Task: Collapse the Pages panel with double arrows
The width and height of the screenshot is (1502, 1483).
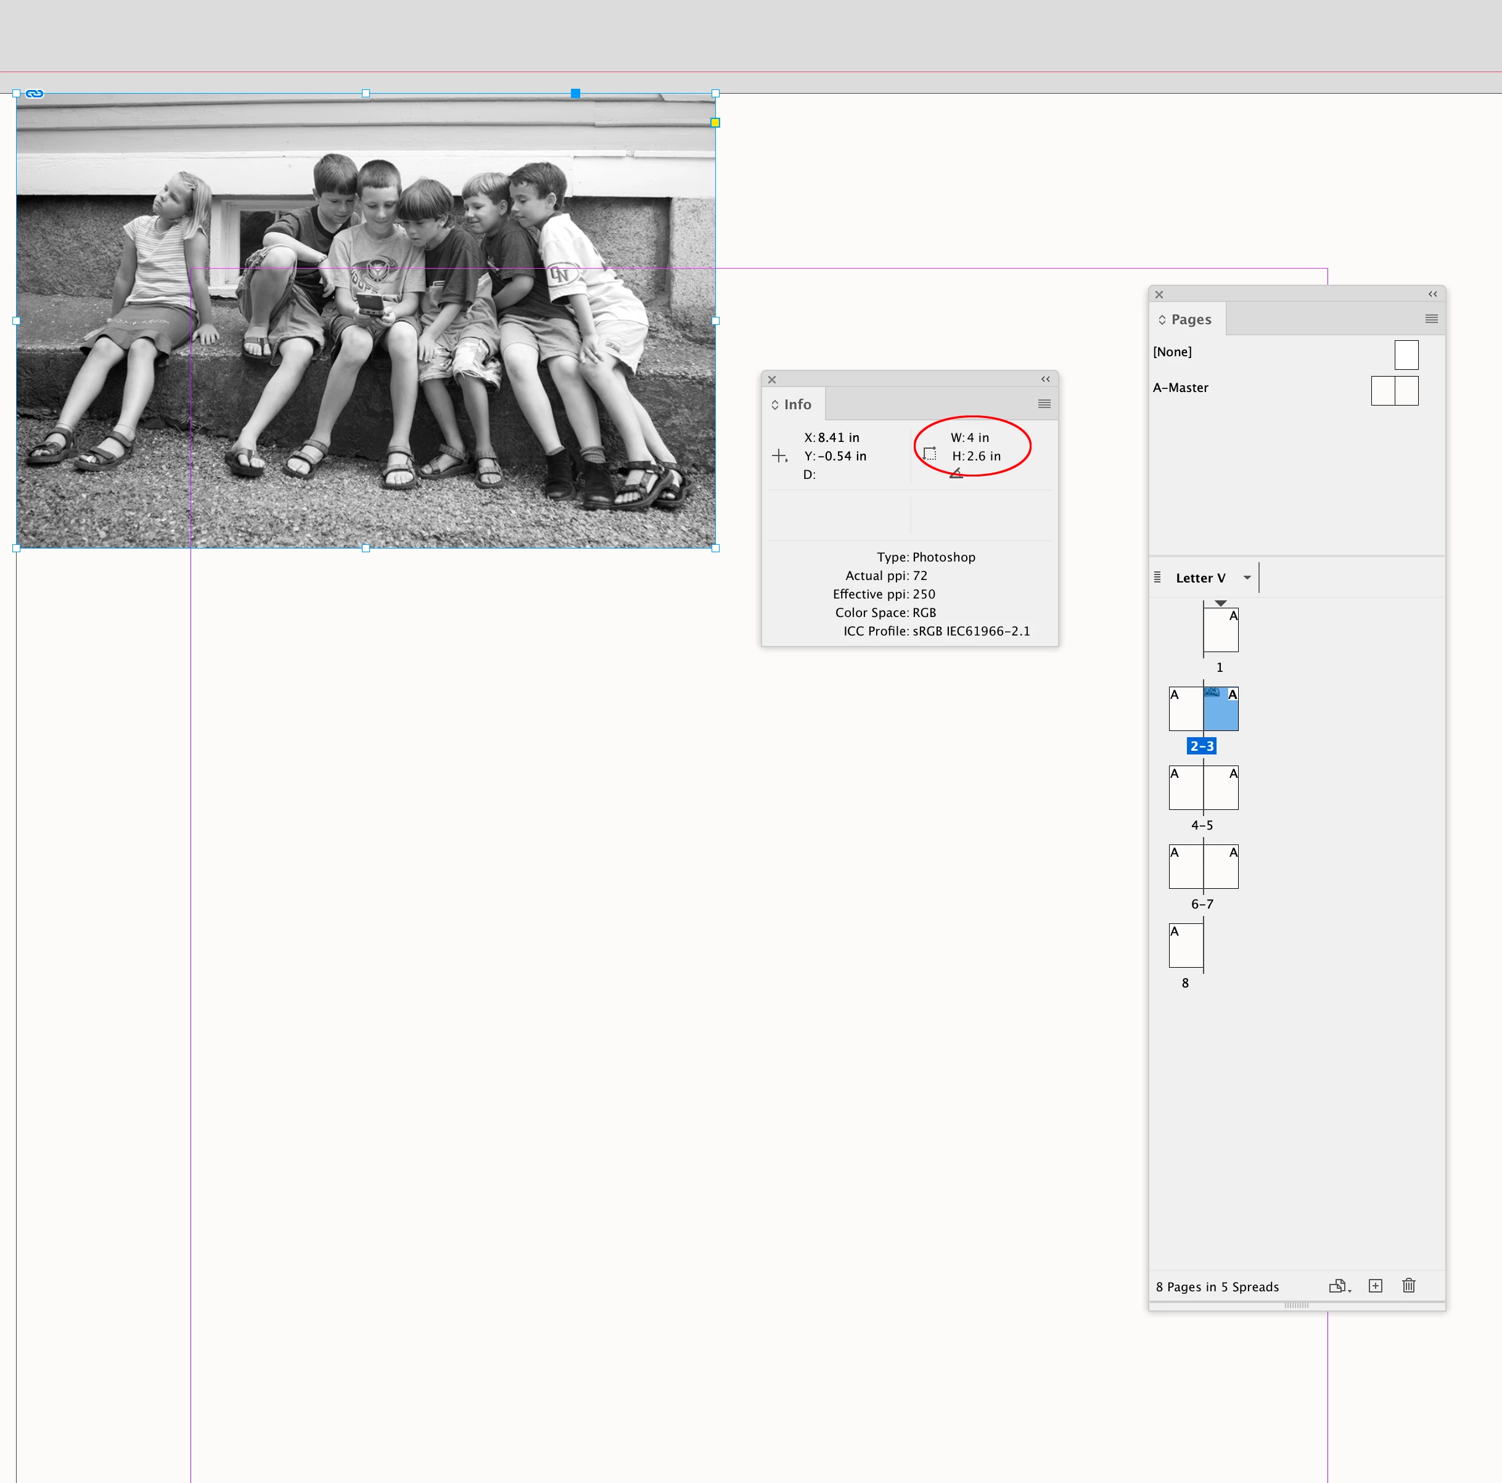Action: 1432,294
